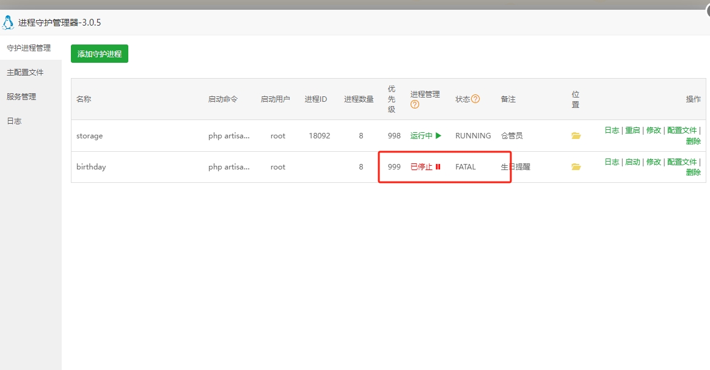710x370 pixels.
Task: Click the 生日提醒 remark cell
Action: [x=515, y=166]
